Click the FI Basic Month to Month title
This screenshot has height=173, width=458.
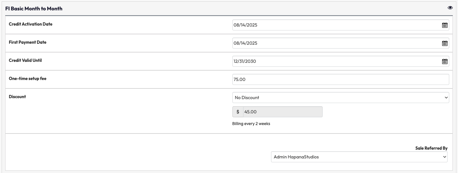(x=34, y=9)
